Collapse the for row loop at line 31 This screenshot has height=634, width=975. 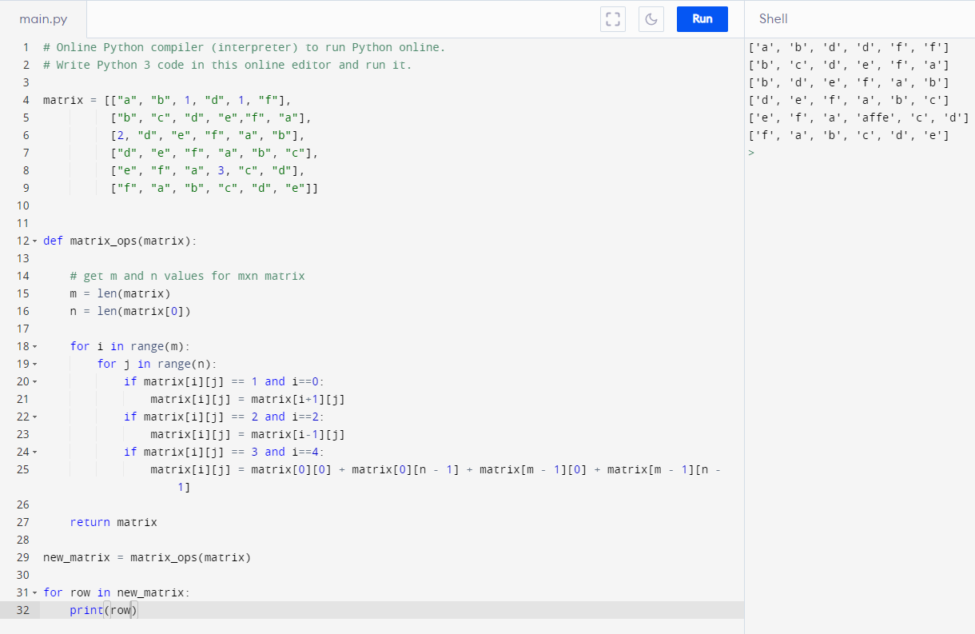tap(34, 592)
